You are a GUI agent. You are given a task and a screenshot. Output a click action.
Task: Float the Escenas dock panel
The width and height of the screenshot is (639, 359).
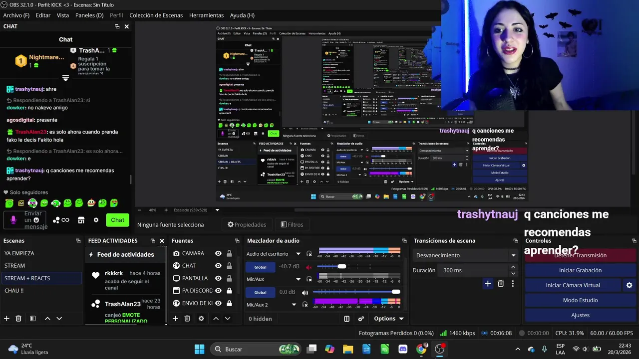pos(78,241)
